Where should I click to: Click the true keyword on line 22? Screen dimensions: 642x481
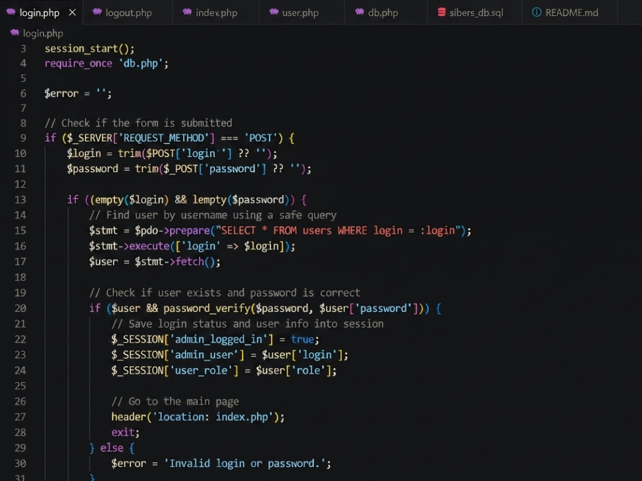(x=302, y=339)
